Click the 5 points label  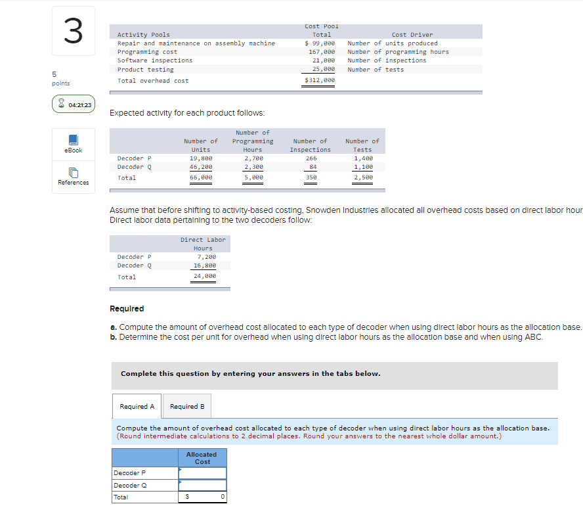(x=60, y=78)
